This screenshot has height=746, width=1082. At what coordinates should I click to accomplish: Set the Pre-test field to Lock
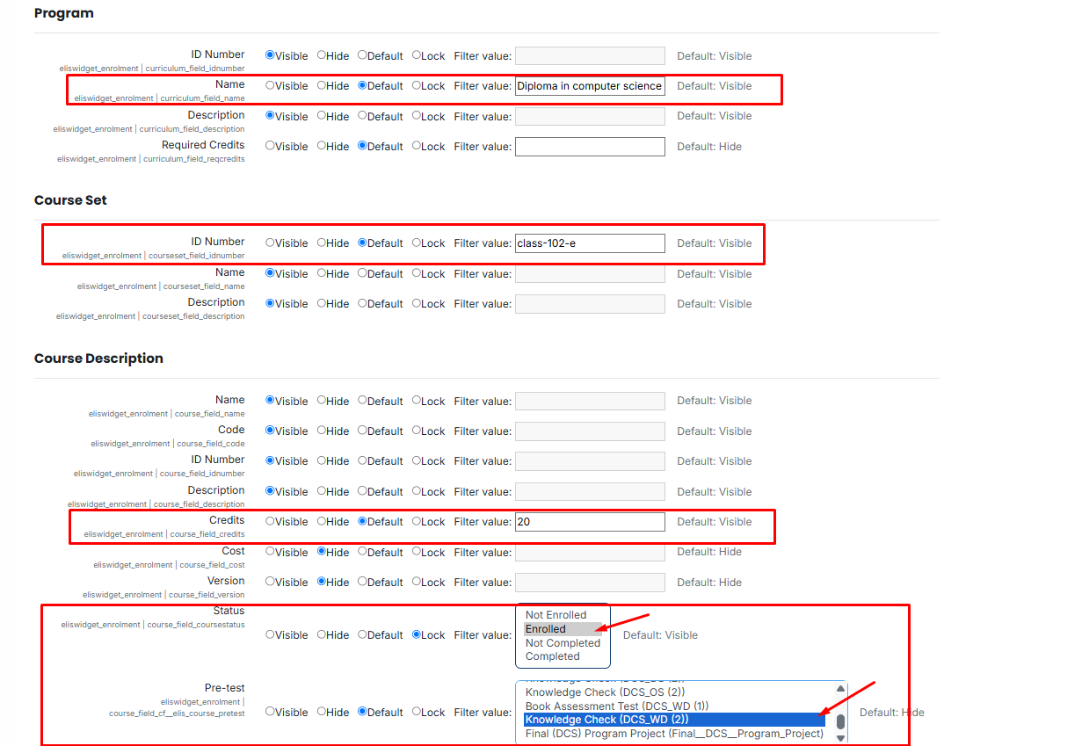click(417, 712)
